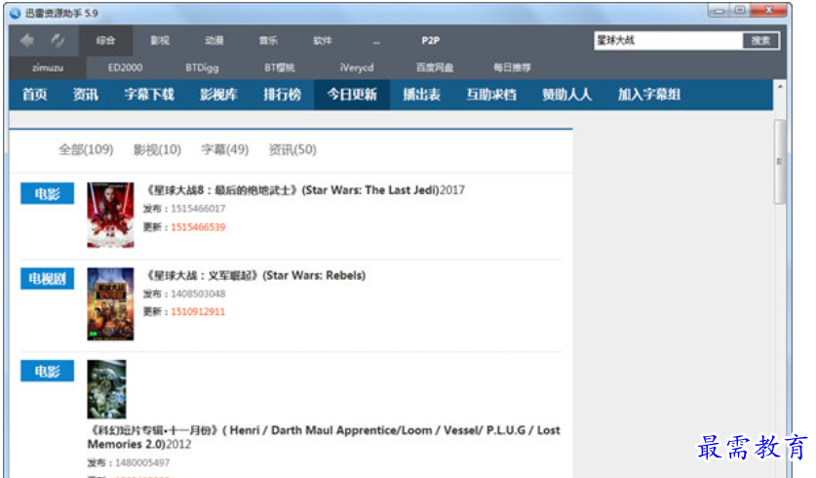
Task: Select the 综合 category tab
Action: pos(105,41)
